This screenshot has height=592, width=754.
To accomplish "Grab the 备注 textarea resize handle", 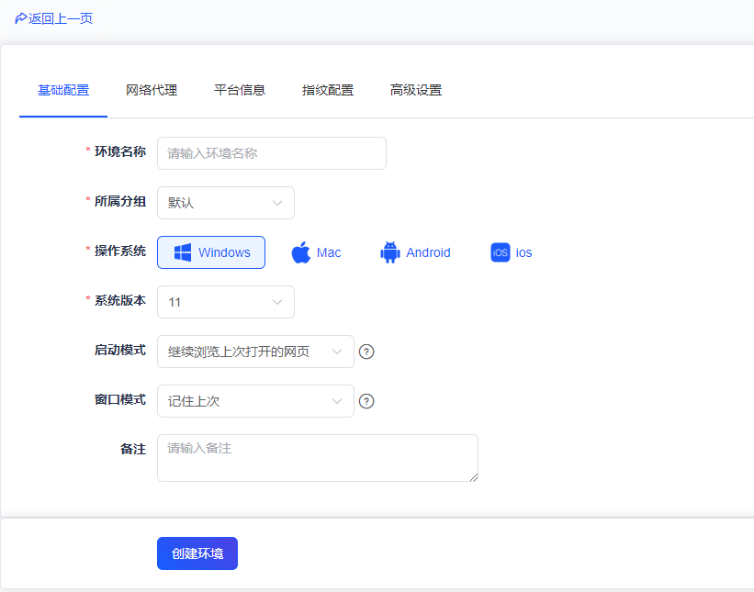I will point(474,477).
